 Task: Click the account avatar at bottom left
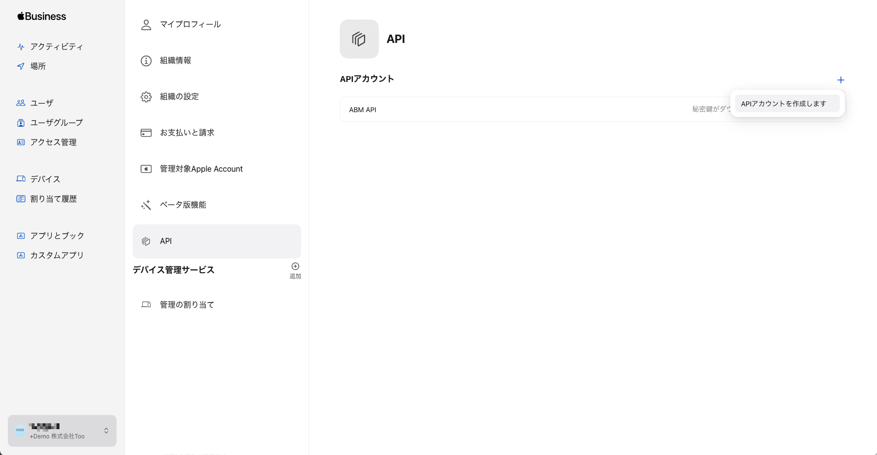[20, 431]
